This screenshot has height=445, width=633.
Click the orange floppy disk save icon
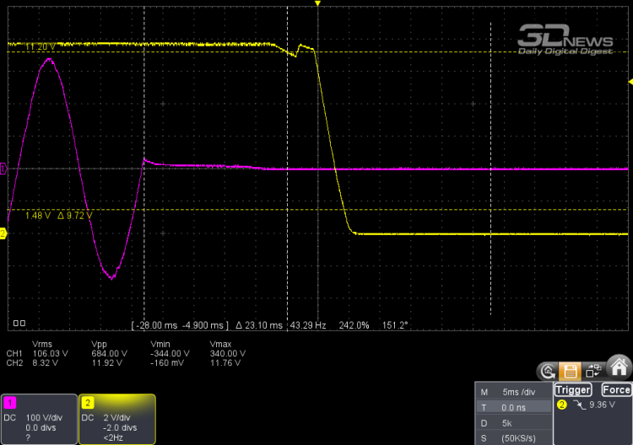pos(571,370)
